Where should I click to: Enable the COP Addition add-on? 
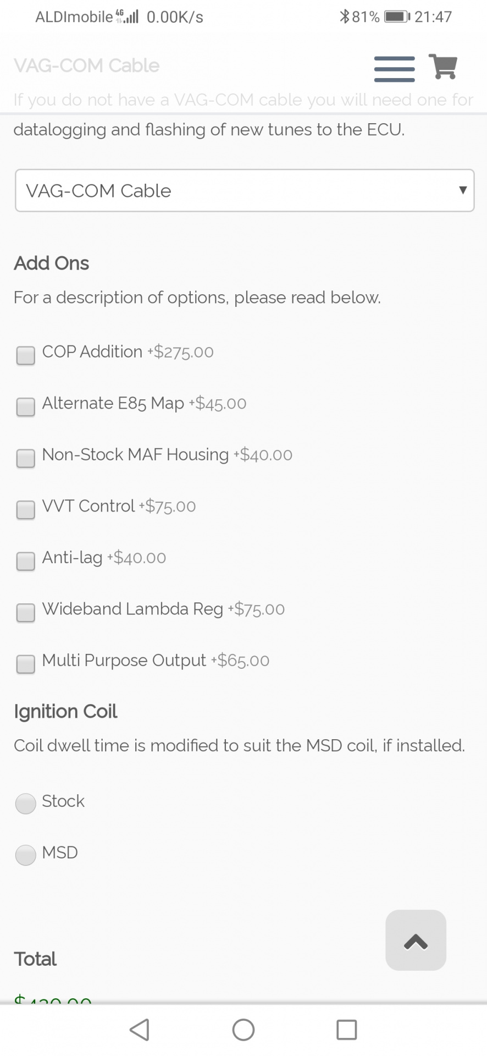point(26,355)
